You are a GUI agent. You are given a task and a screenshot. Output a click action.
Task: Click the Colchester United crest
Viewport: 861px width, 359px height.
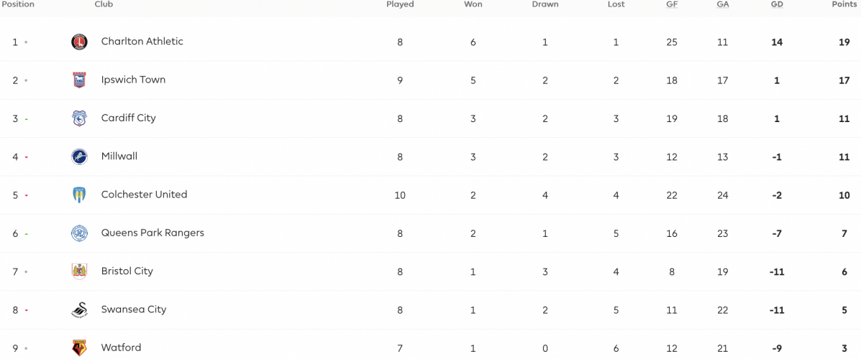[x=80, y=195]
